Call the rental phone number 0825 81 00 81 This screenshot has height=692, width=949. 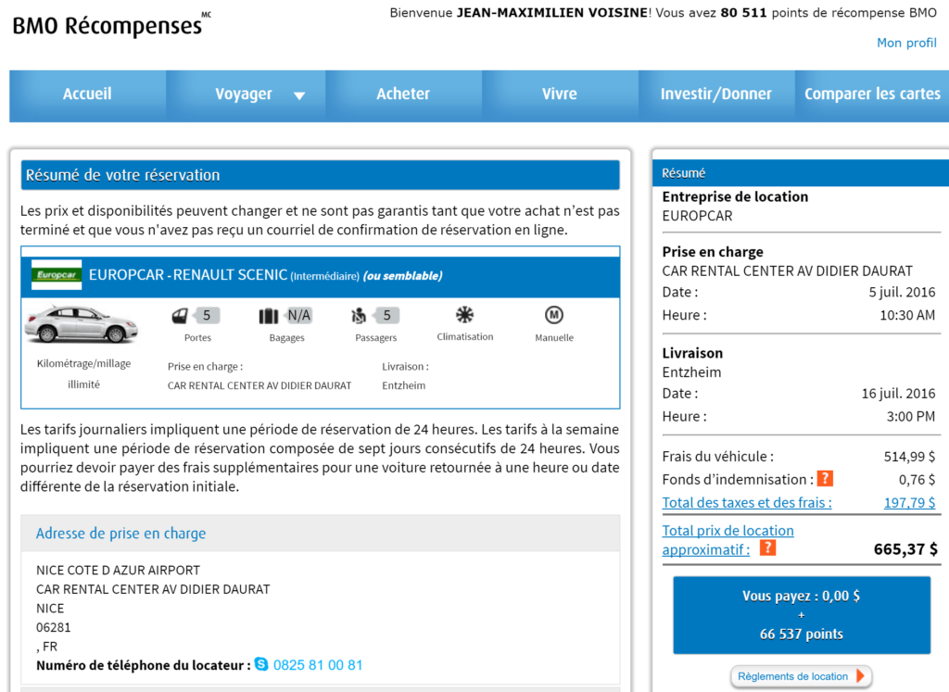(318, 665)
